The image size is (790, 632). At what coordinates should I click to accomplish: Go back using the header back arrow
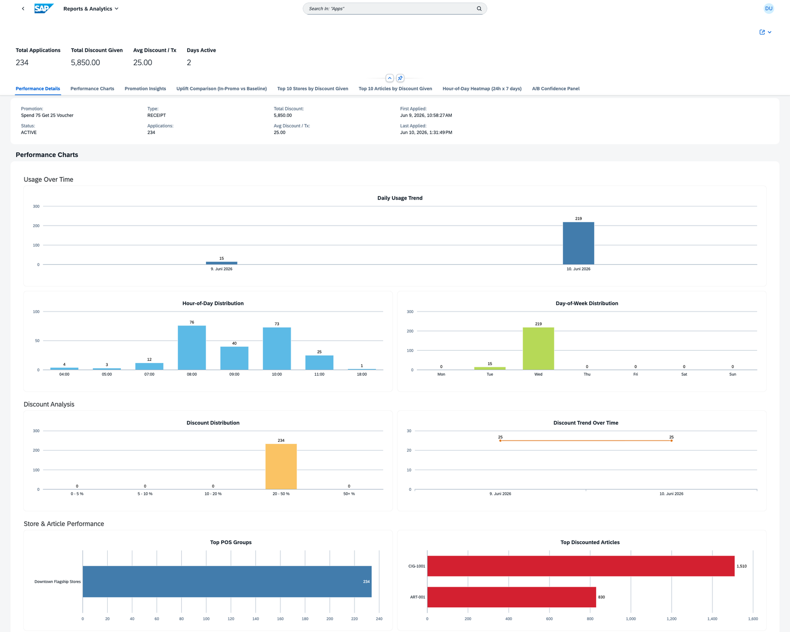coord(23,8)
